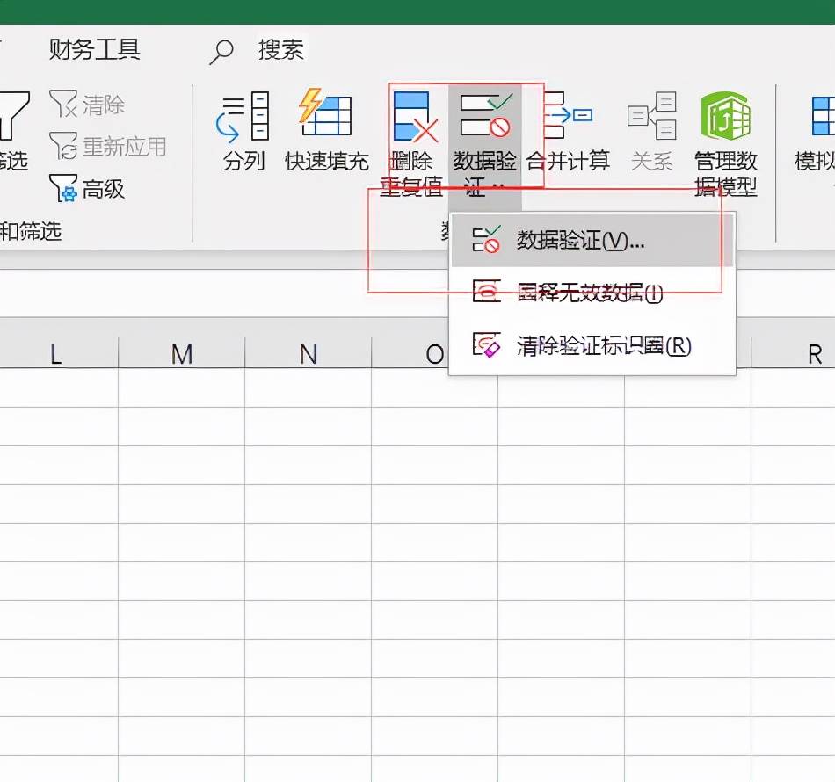Image resolution: width=835 pixels, height=782 pixels.
Task: Choose 清除验证标识圈(R) menu entry
Action: (x=592, y=345)
